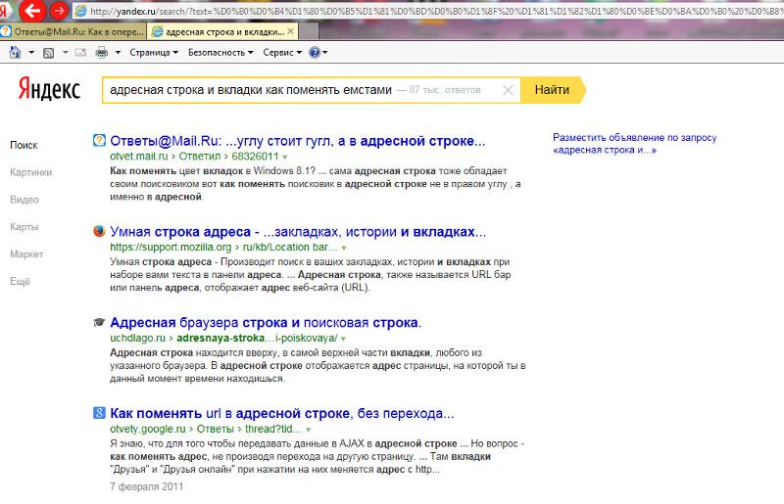The width and height of the screenshot is (784, 504).
Task: Expand the Home button dropdown arrow
Action: tap(31, 52)
